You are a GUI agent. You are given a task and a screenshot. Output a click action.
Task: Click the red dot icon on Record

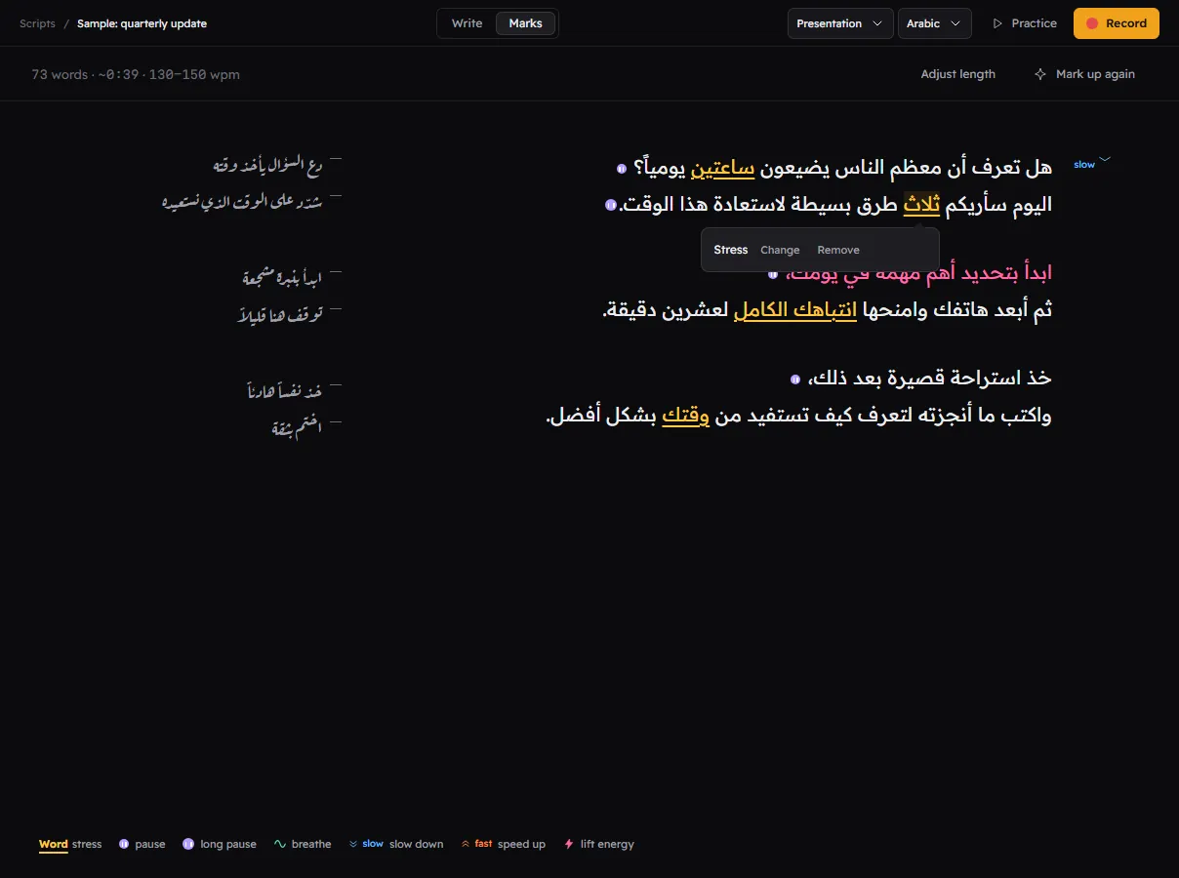[1092, 23]
